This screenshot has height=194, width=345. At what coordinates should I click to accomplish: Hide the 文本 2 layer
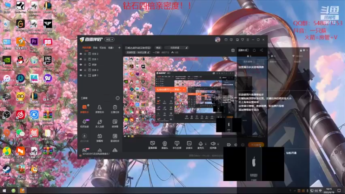coord(81,54)
